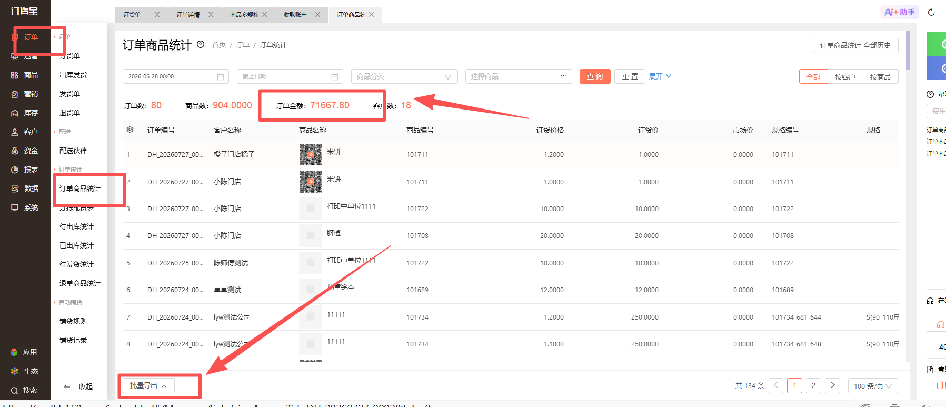Go to page 2 of the results
The width and height of the screenshot is (946, 407).
tap(813, 386)
